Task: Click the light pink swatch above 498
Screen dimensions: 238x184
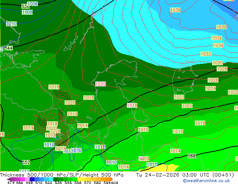Action: pos(27,179)
